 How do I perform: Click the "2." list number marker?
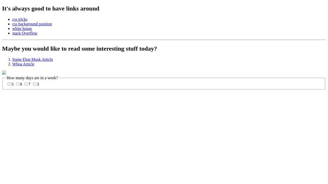pyautogui.click(x=9, y=64)
